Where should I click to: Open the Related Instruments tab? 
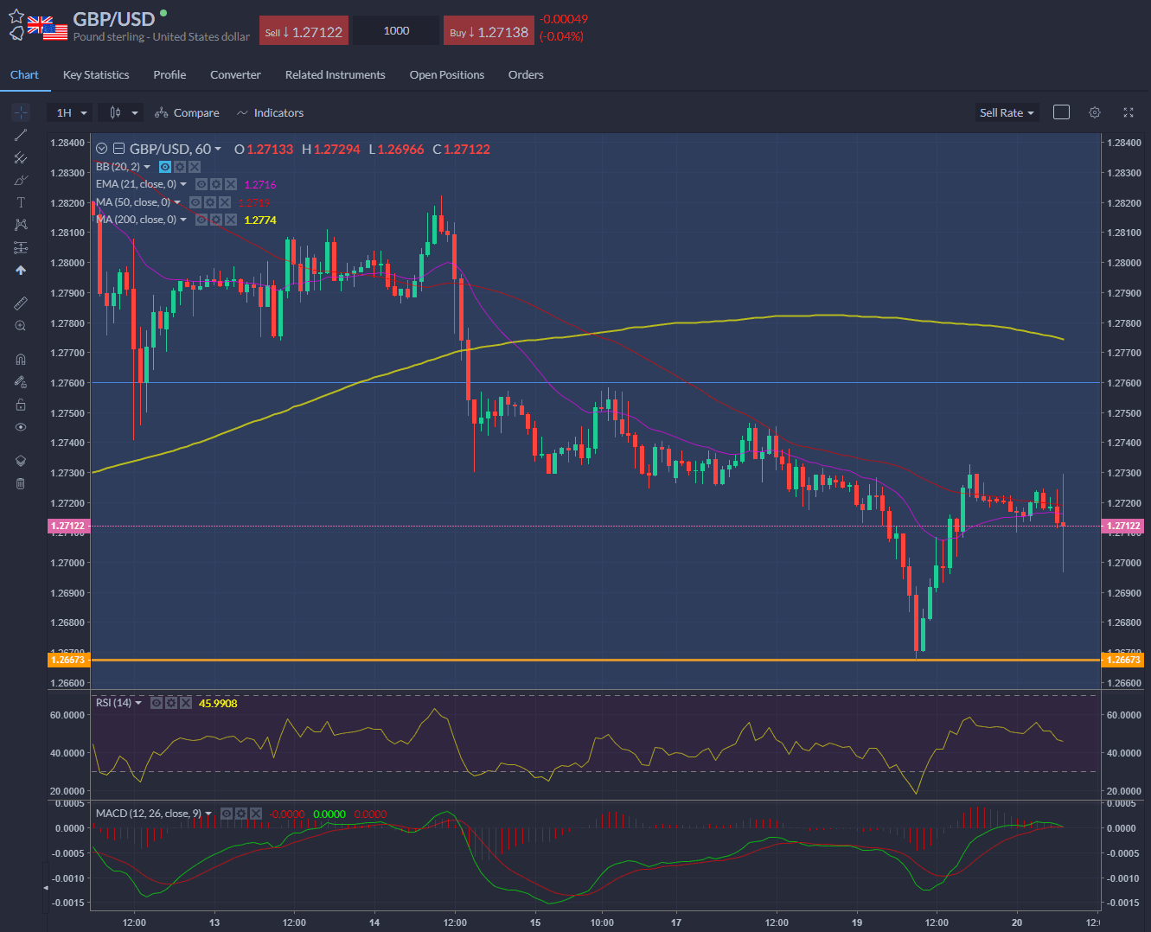pyautogui.click(x=336, y=74)
